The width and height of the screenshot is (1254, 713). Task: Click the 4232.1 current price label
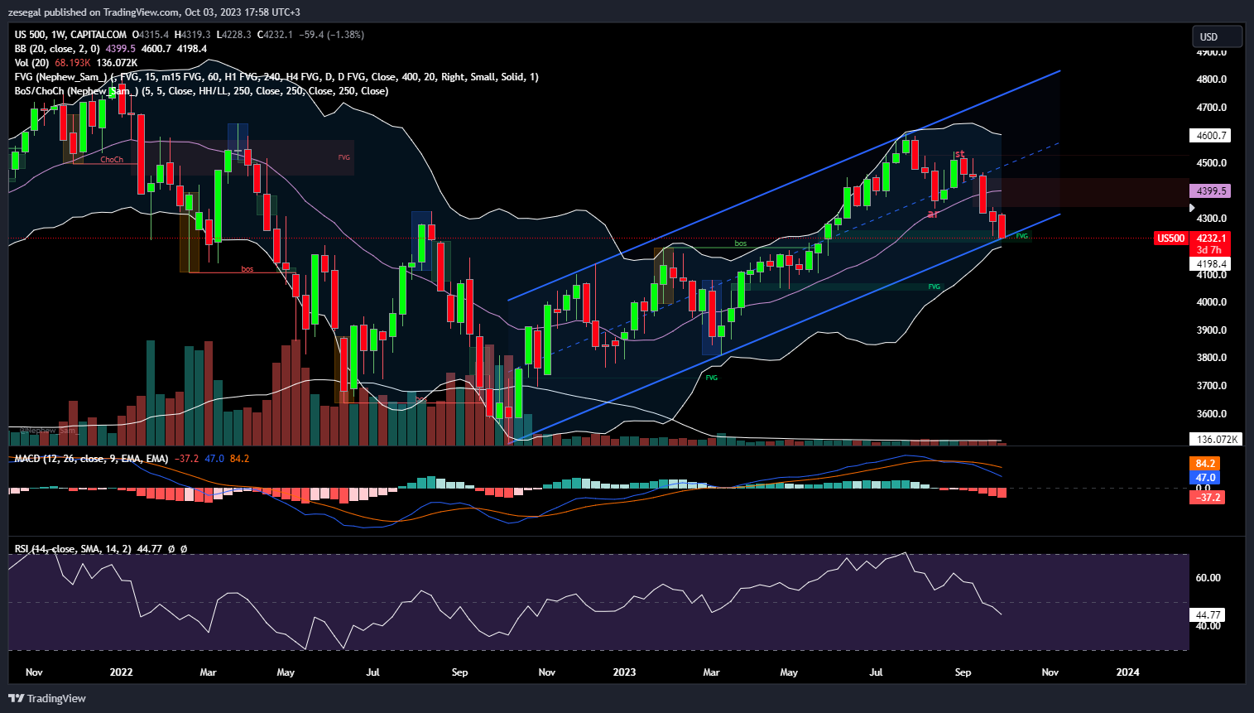tap(1211, 238)
